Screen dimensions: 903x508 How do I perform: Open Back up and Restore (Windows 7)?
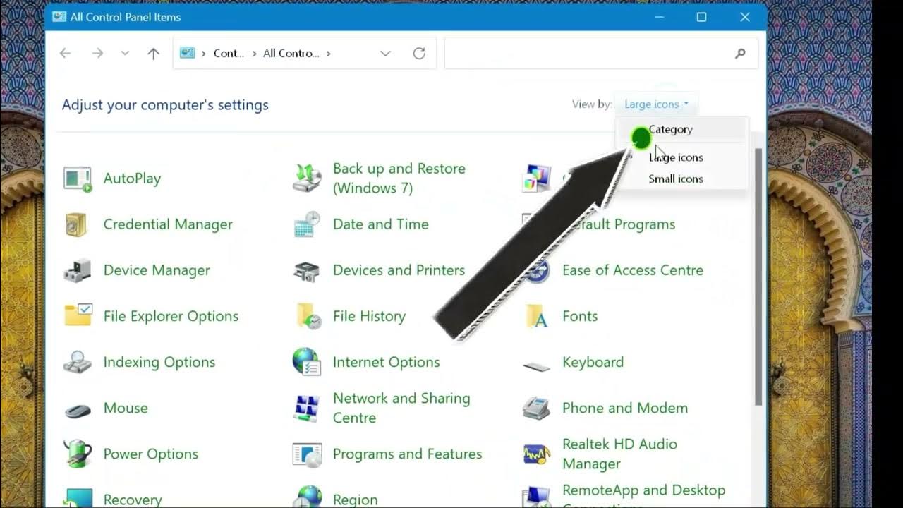(399, 178)
